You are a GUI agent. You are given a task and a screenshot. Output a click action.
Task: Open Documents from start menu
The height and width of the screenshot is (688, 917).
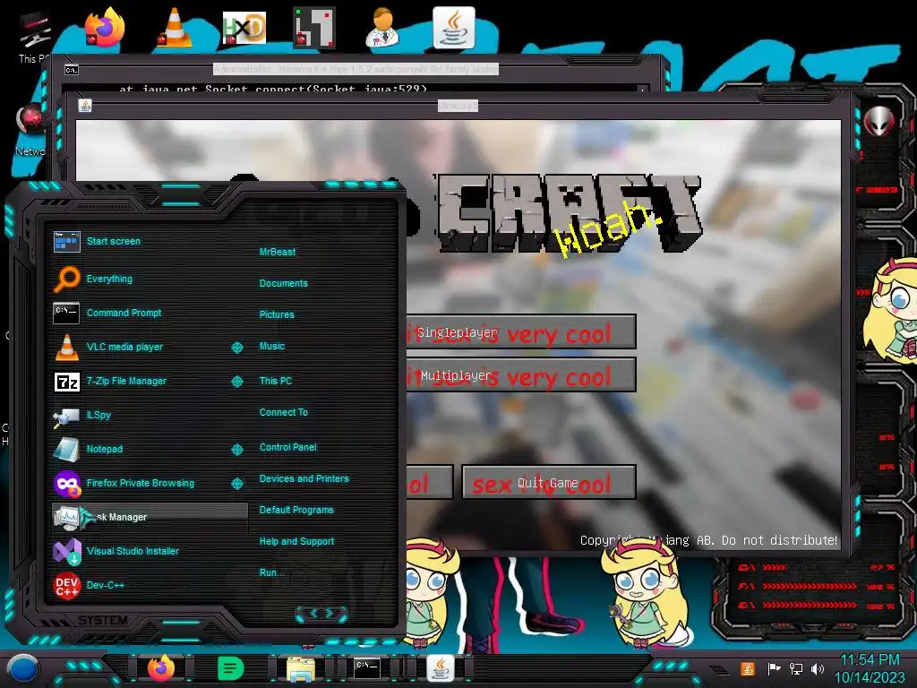284,283
